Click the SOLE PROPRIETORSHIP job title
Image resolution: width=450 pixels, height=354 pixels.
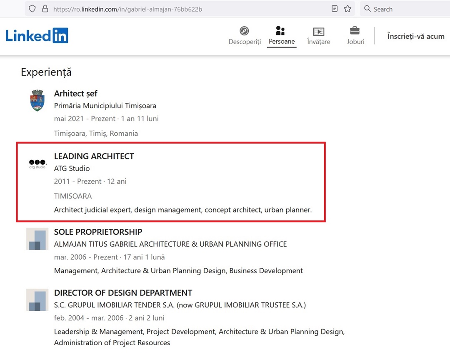pos(98,232)
